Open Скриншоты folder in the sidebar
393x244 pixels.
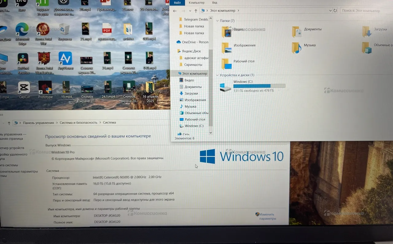190,65
